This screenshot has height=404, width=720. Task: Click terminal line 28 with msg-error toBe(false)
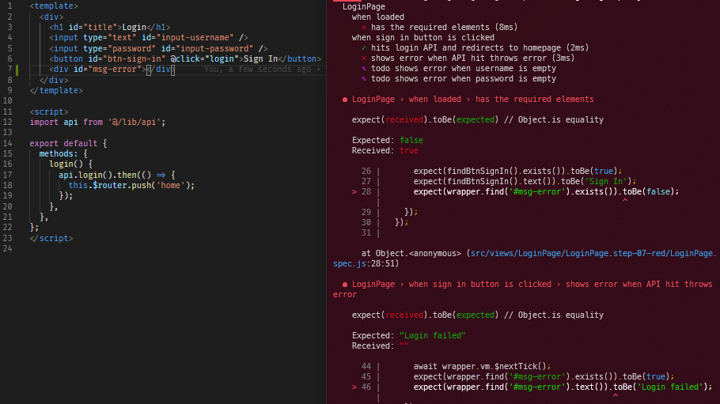(515, 191)
